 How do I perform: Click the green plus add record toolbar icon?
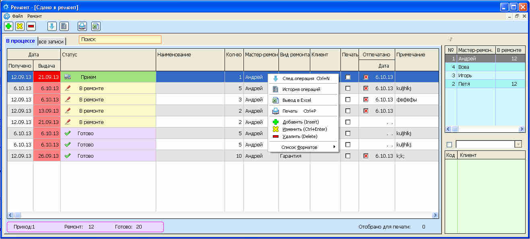click(8, 27)
